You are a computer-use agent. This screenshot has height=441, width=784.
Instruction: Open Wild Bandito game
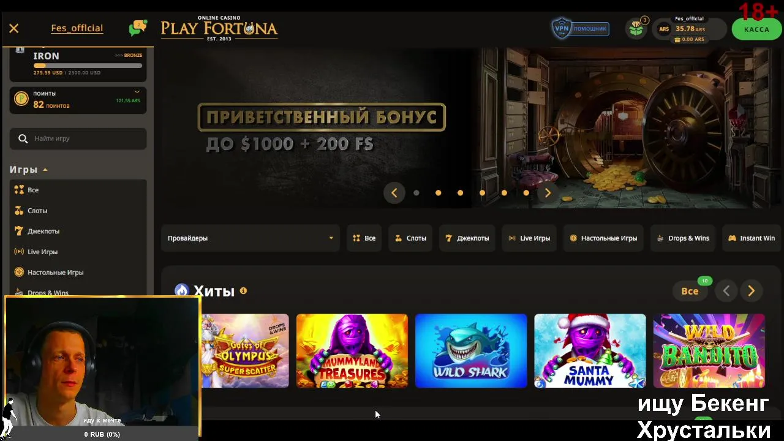709,351
